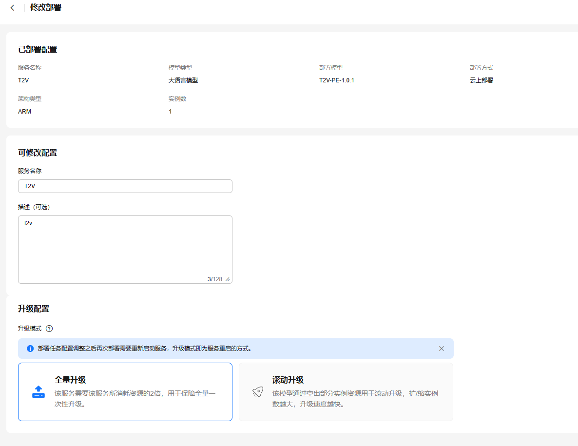
Task: Choose the 滚动升级 upgrade mode title
Action: click(x=288, y=380)
